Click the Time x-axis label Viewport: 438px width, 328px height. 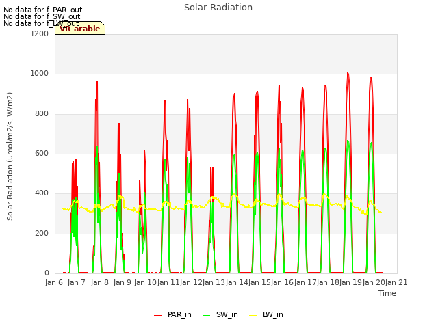(387, 293)
